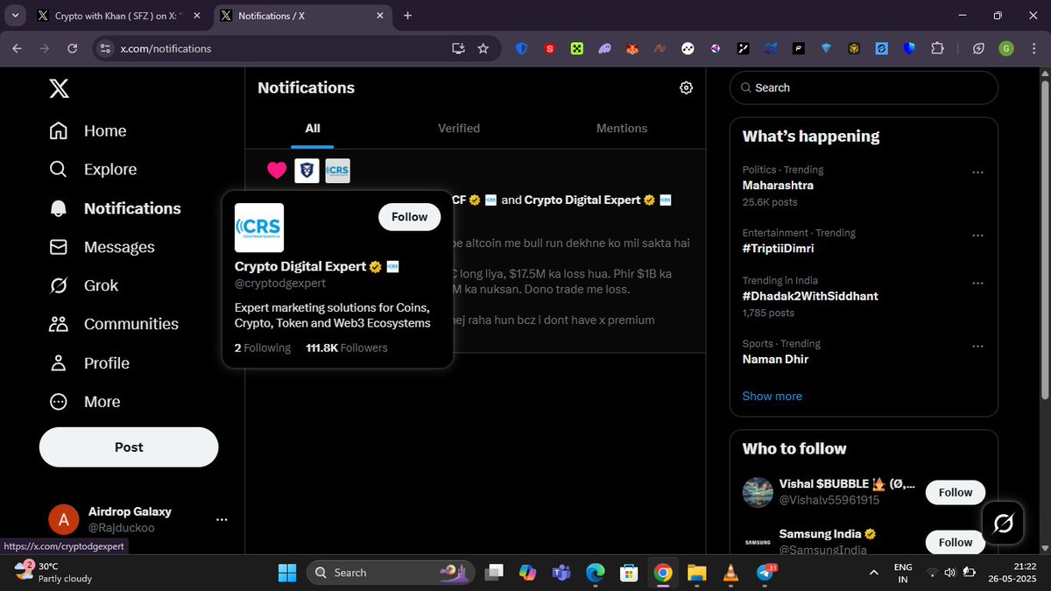Follow Samsung India account
The image size is (1051, 591).
coord(956,542)
